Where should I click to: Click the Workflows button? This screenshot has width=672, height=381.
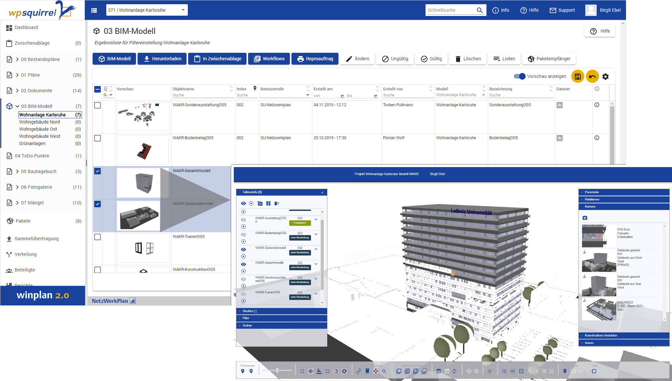(269, 59)
